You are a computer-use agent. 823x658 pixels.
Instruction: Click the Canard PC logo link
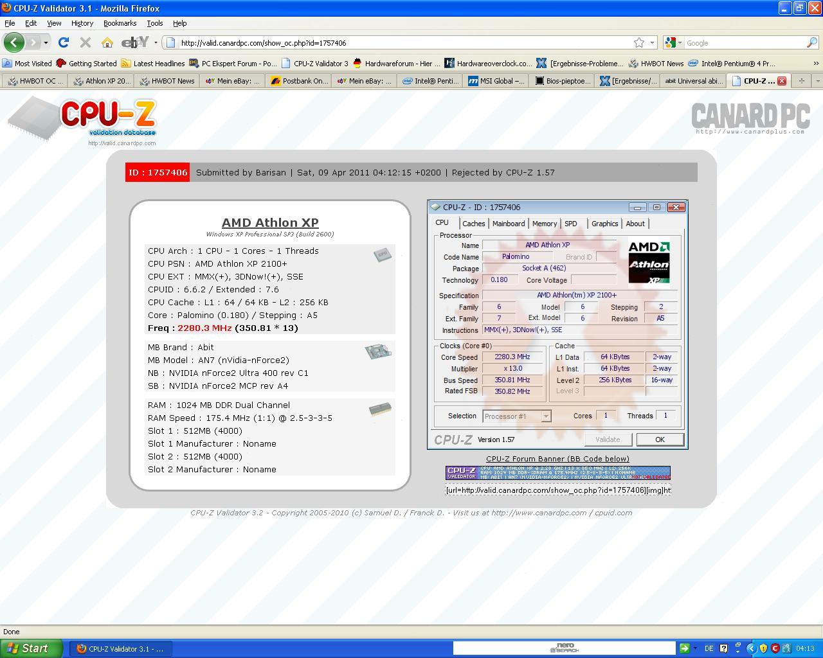tap(750, 119)
